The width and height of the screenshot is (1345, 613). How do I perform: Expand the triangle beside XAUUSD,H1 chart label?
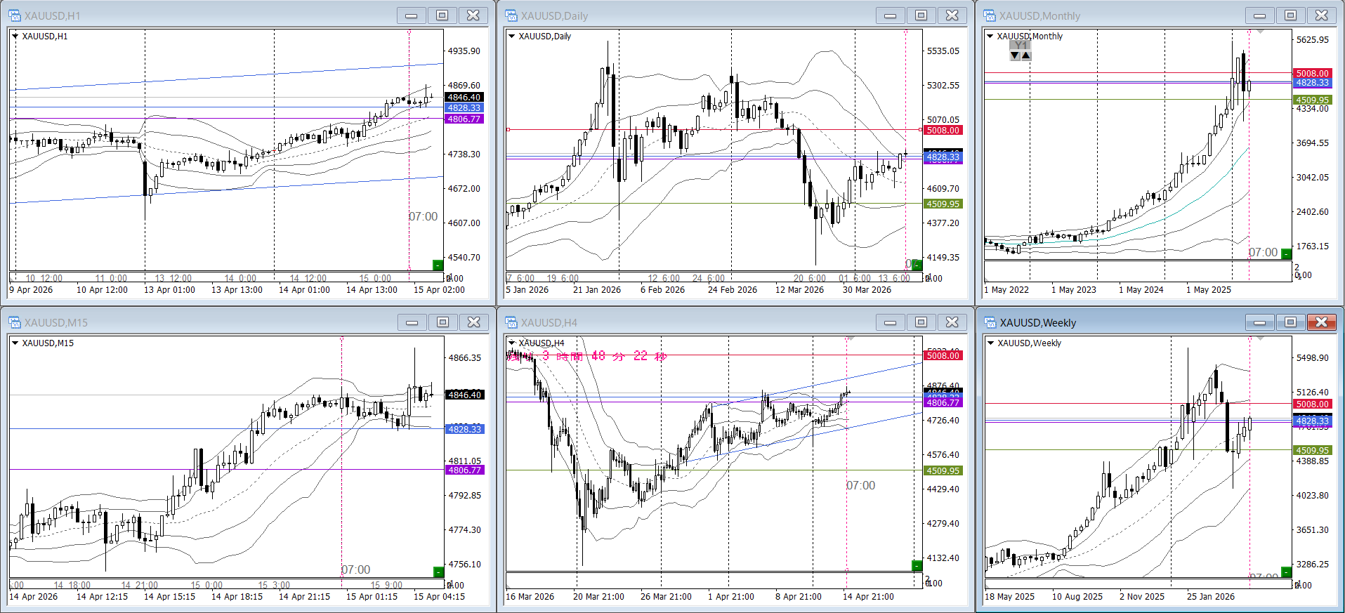click(x=15, y=37)
